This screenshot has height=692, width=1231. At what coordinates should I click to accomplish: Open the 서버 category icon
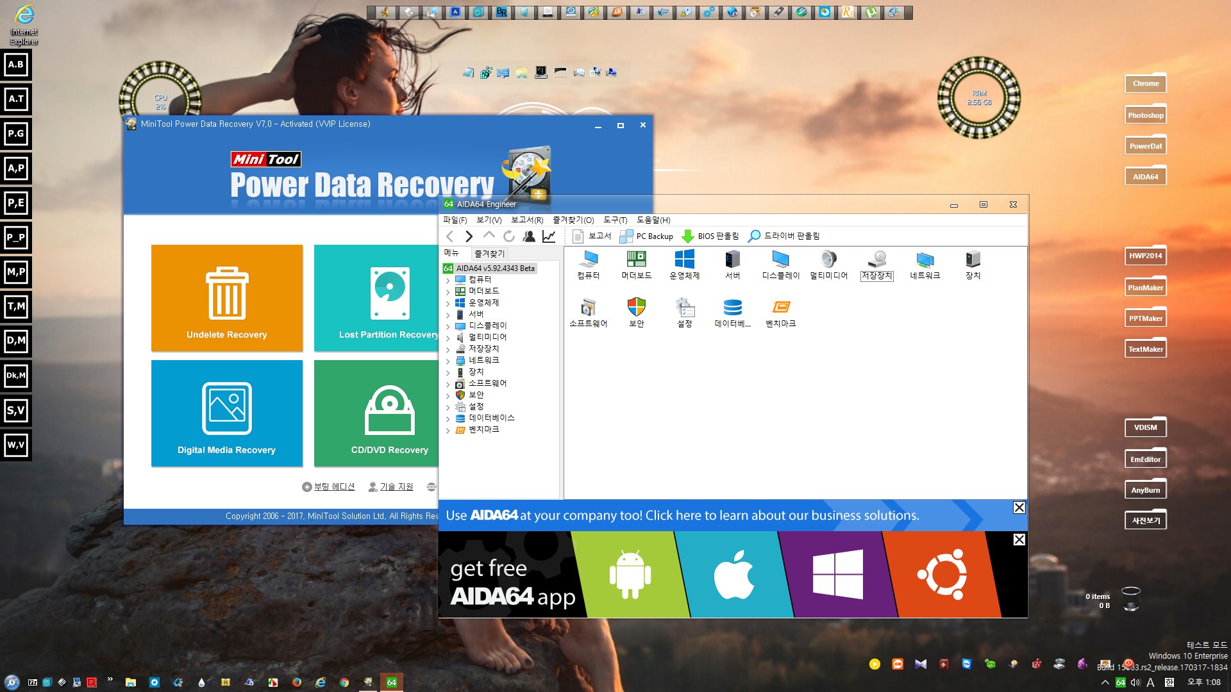tap(732, 265)
